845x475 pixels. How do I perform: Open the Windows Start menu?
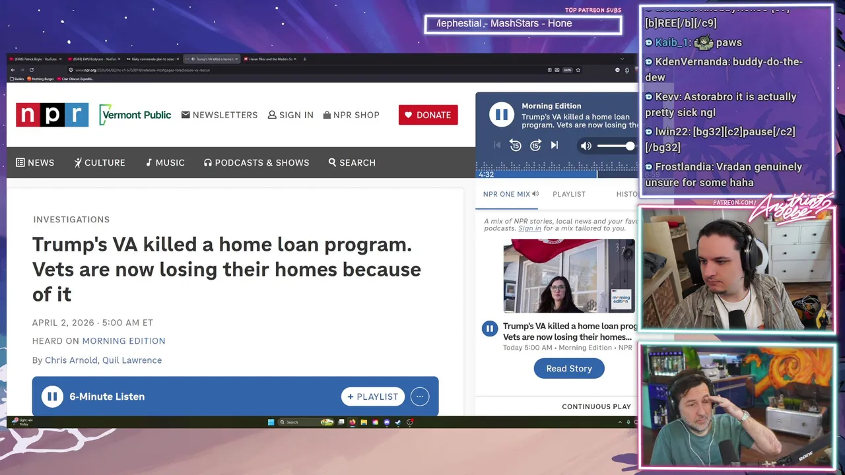point(271,422)
